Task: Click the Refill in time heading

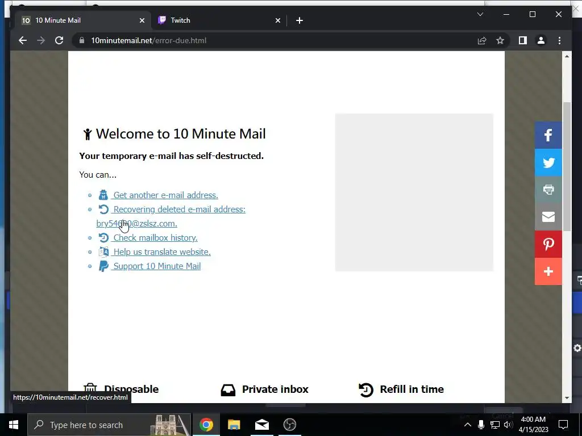Action: (x=411, y=389)
